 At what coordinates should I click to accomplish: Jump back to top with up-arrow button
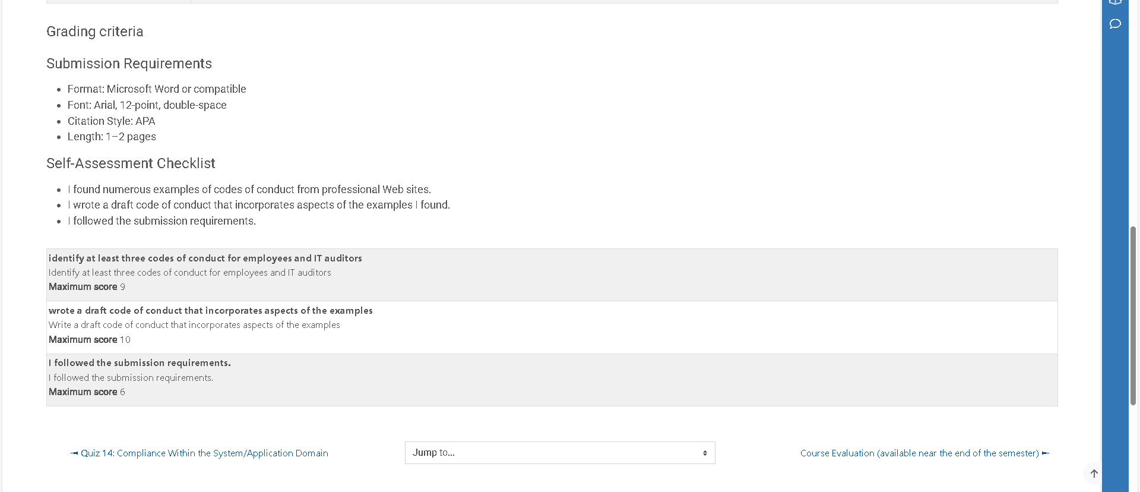[x=1094, y=474]
